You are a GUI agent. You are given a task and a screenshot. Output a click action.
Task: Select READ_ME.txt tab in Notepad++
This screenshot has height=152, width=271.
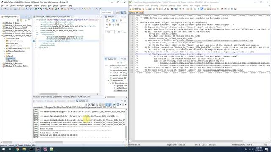(x=136, y=13)
